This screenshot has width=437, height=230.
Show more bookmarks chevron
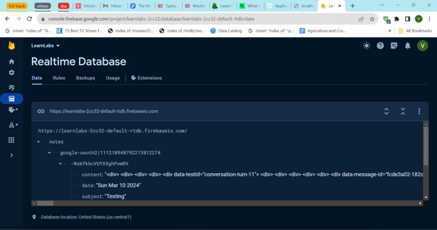click(x=390, y=31)
